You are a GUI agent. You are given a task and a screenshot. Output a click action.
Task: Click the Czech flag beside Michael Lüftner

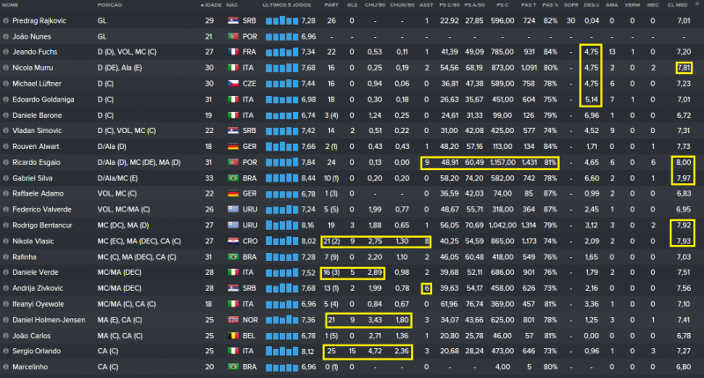pos(233,83)
